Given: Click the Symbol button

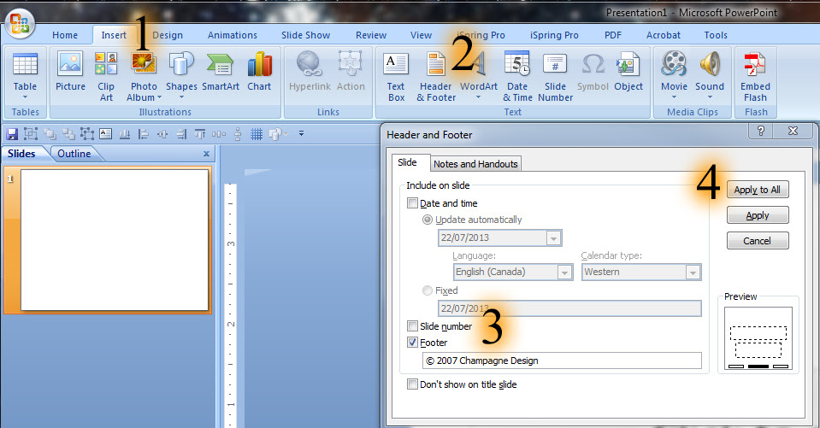Looking at the screenshot, I should (x=593, y=72).
